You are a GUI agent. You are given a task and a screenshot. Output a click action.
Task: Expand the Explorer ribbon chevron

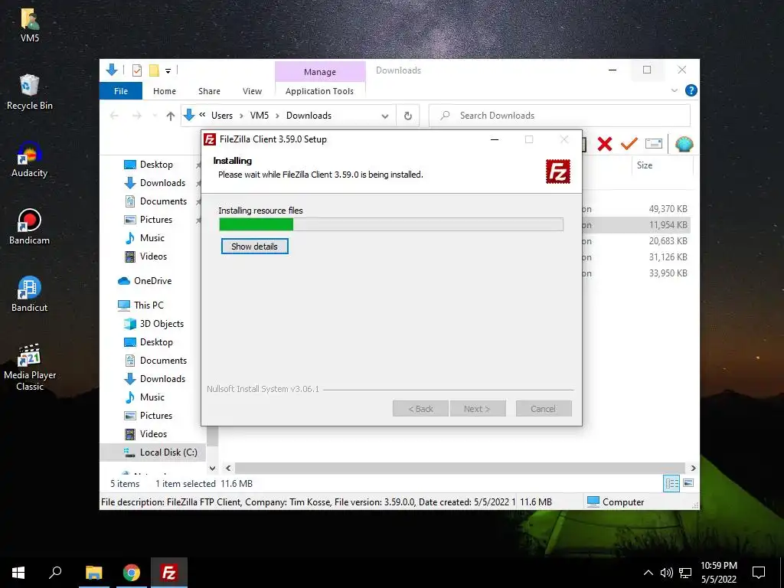(674, 90)
